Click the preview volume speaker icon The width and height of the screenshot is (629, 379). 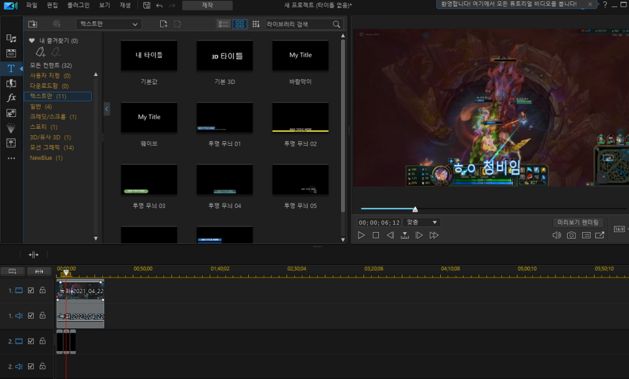[x=557, y=235]
